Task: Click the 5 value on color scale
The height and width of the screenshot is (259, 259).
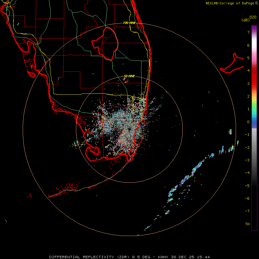Action: (x=248, y=58)
